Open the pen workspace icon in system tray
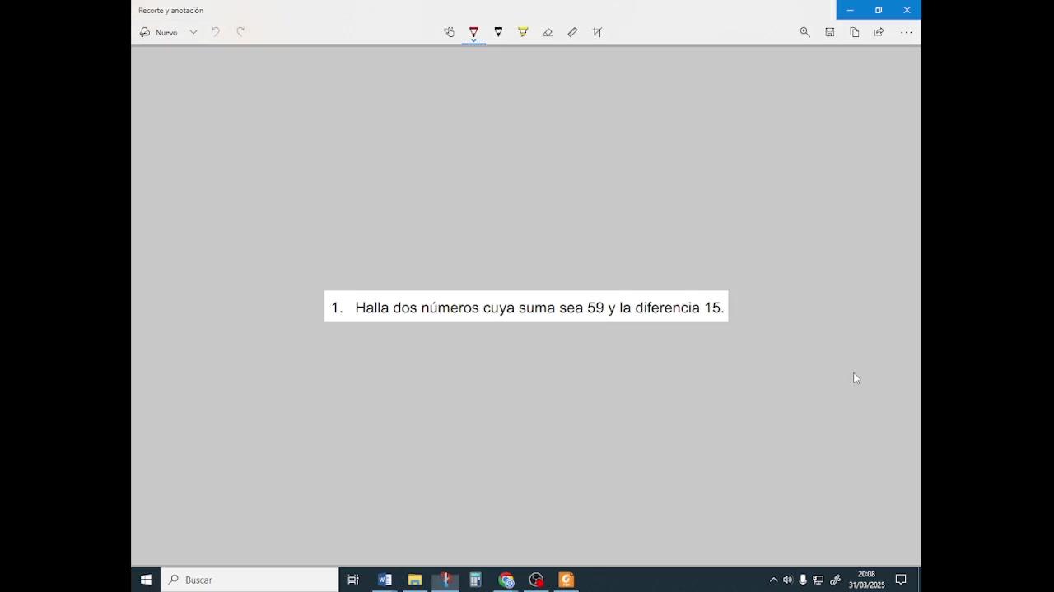 pos(835,580)
